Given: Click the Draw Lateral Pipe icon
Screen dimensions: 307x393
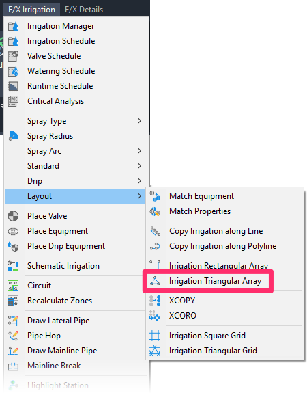Looking at the screenshot, I should click(13, 321).
